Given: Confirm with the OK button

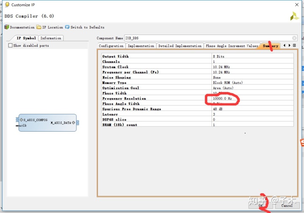Looking at the screenshot, I should 261,205.
